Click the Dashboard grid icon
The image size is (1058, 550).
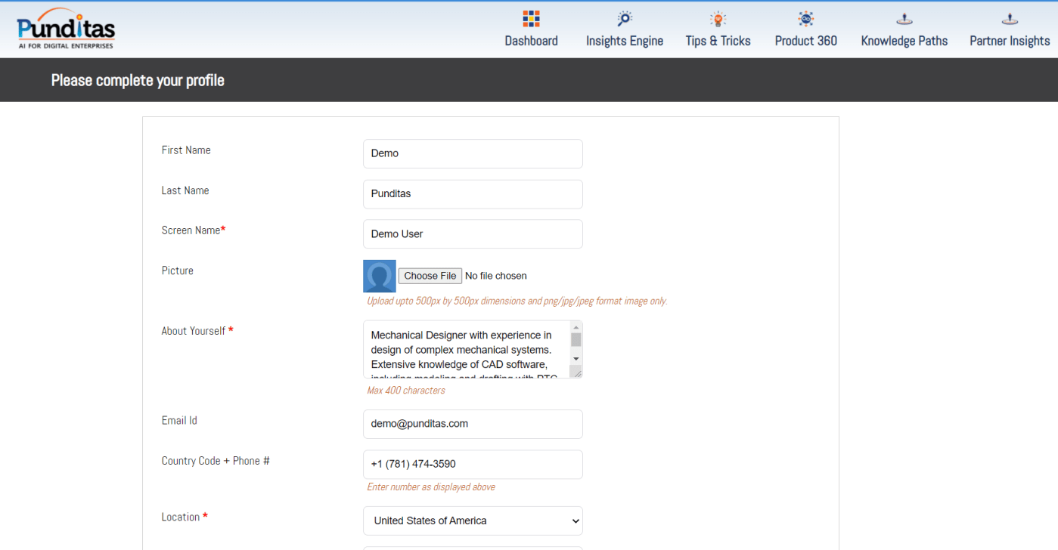pos(531,19)
